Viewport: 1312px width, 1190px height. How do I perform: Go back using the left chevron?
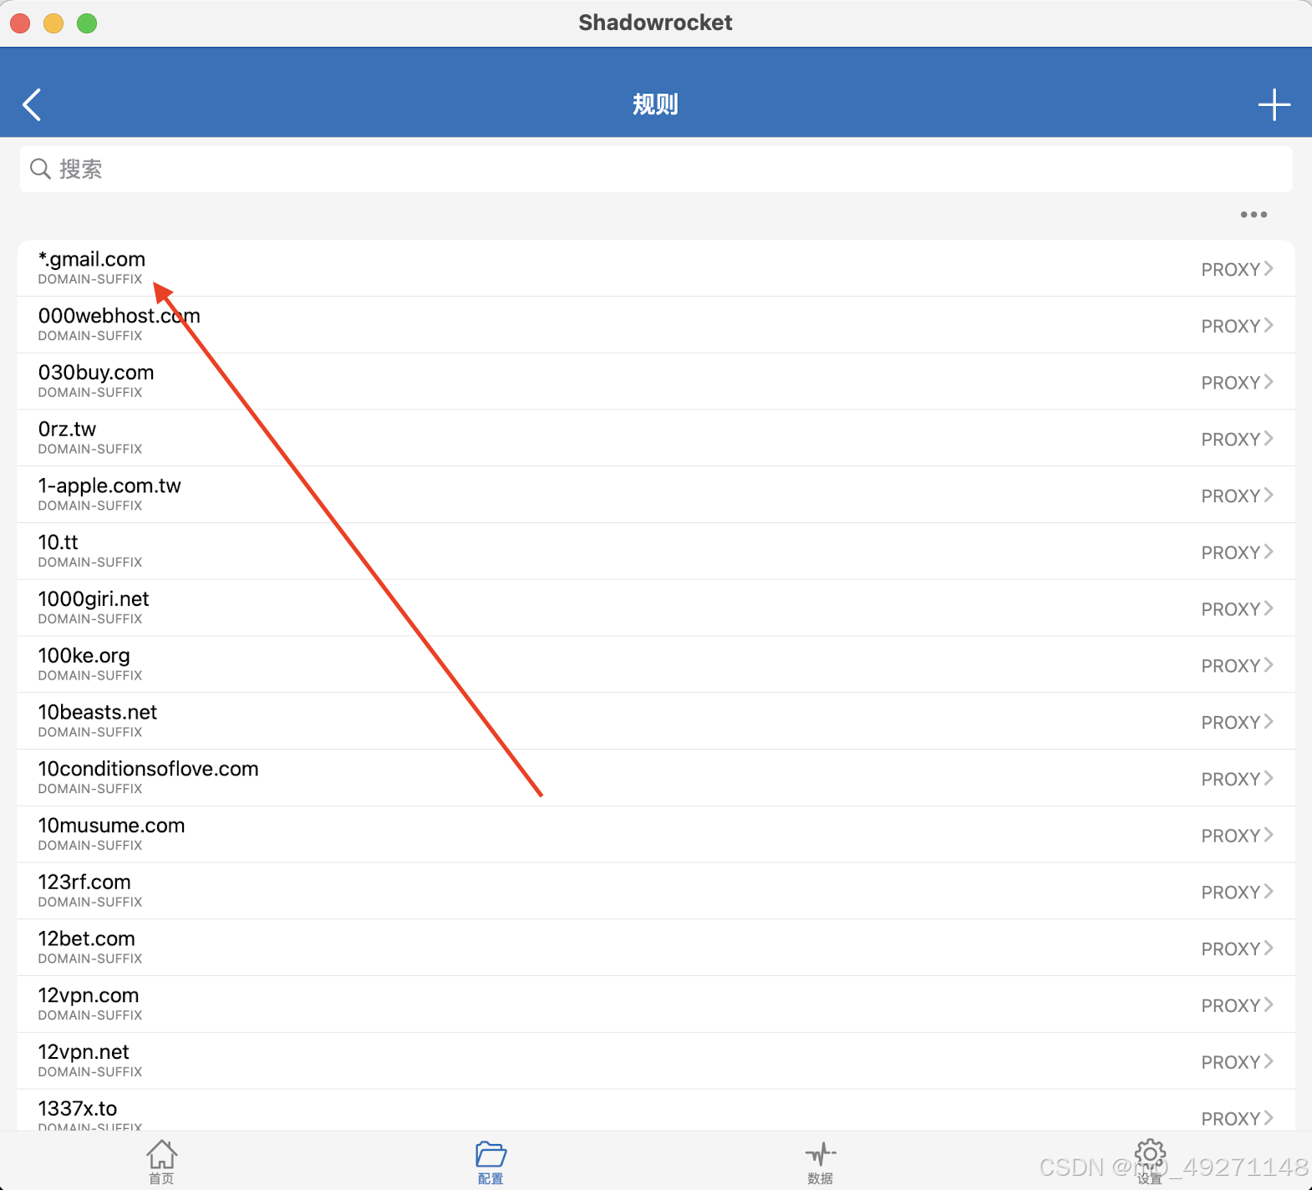[32, 104]
